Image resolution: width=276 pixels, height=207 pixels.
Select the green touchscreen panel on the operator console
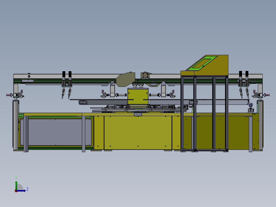(x=203, y=63)
